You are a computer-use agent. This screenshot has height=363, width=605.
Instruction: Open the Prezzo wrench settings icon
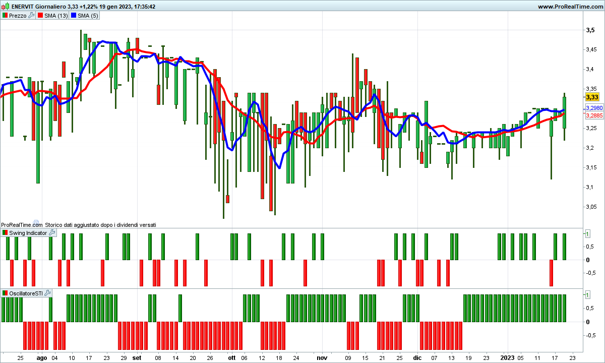pyautogui.click(x=31, y=16)
